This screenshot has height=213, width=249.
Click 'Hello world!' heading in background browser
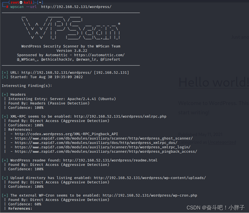point(214,82)
